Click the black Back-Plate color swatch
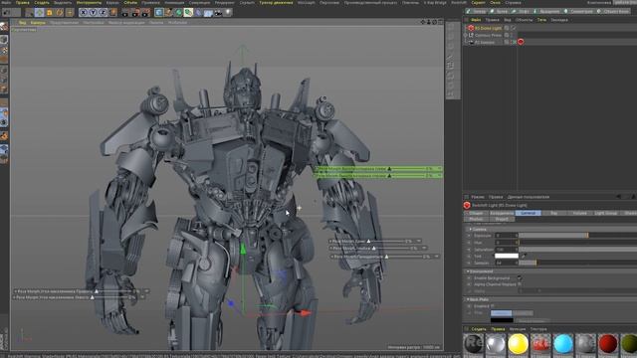The height and width of the screenshot is (358, 637). (502, 320)
